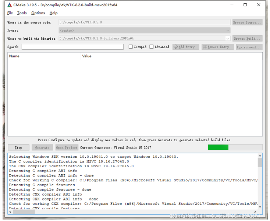The height and width of the screenshot is (221, 270).
Task: Click 'The C compiler identification' log line
Action: (x=69, y=161)
